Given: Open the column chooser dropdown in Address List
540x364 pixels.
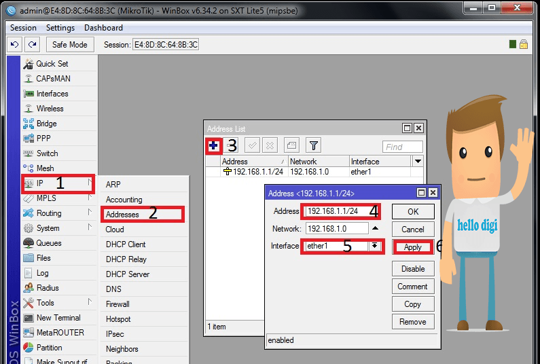Looking at the screenshot, I should tap(418, 161).
